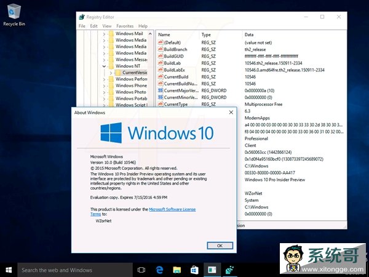369x277 pixels.
Task: Collapse the Windows NT key
Action: click(x=104, y=66)
